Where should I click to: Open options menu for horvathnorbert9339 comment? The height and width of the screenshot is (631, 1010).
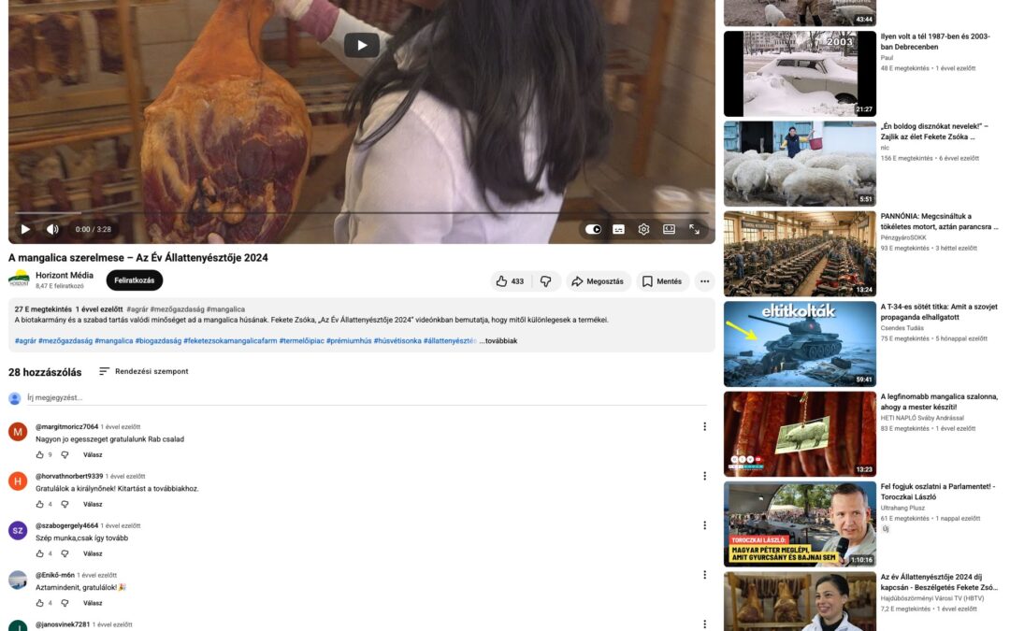pyautogui.click(x=705, y=476)
